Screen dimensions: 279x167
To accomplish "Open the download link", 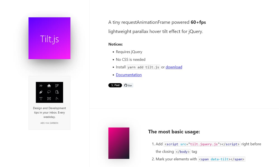I will tap(174, 67).
